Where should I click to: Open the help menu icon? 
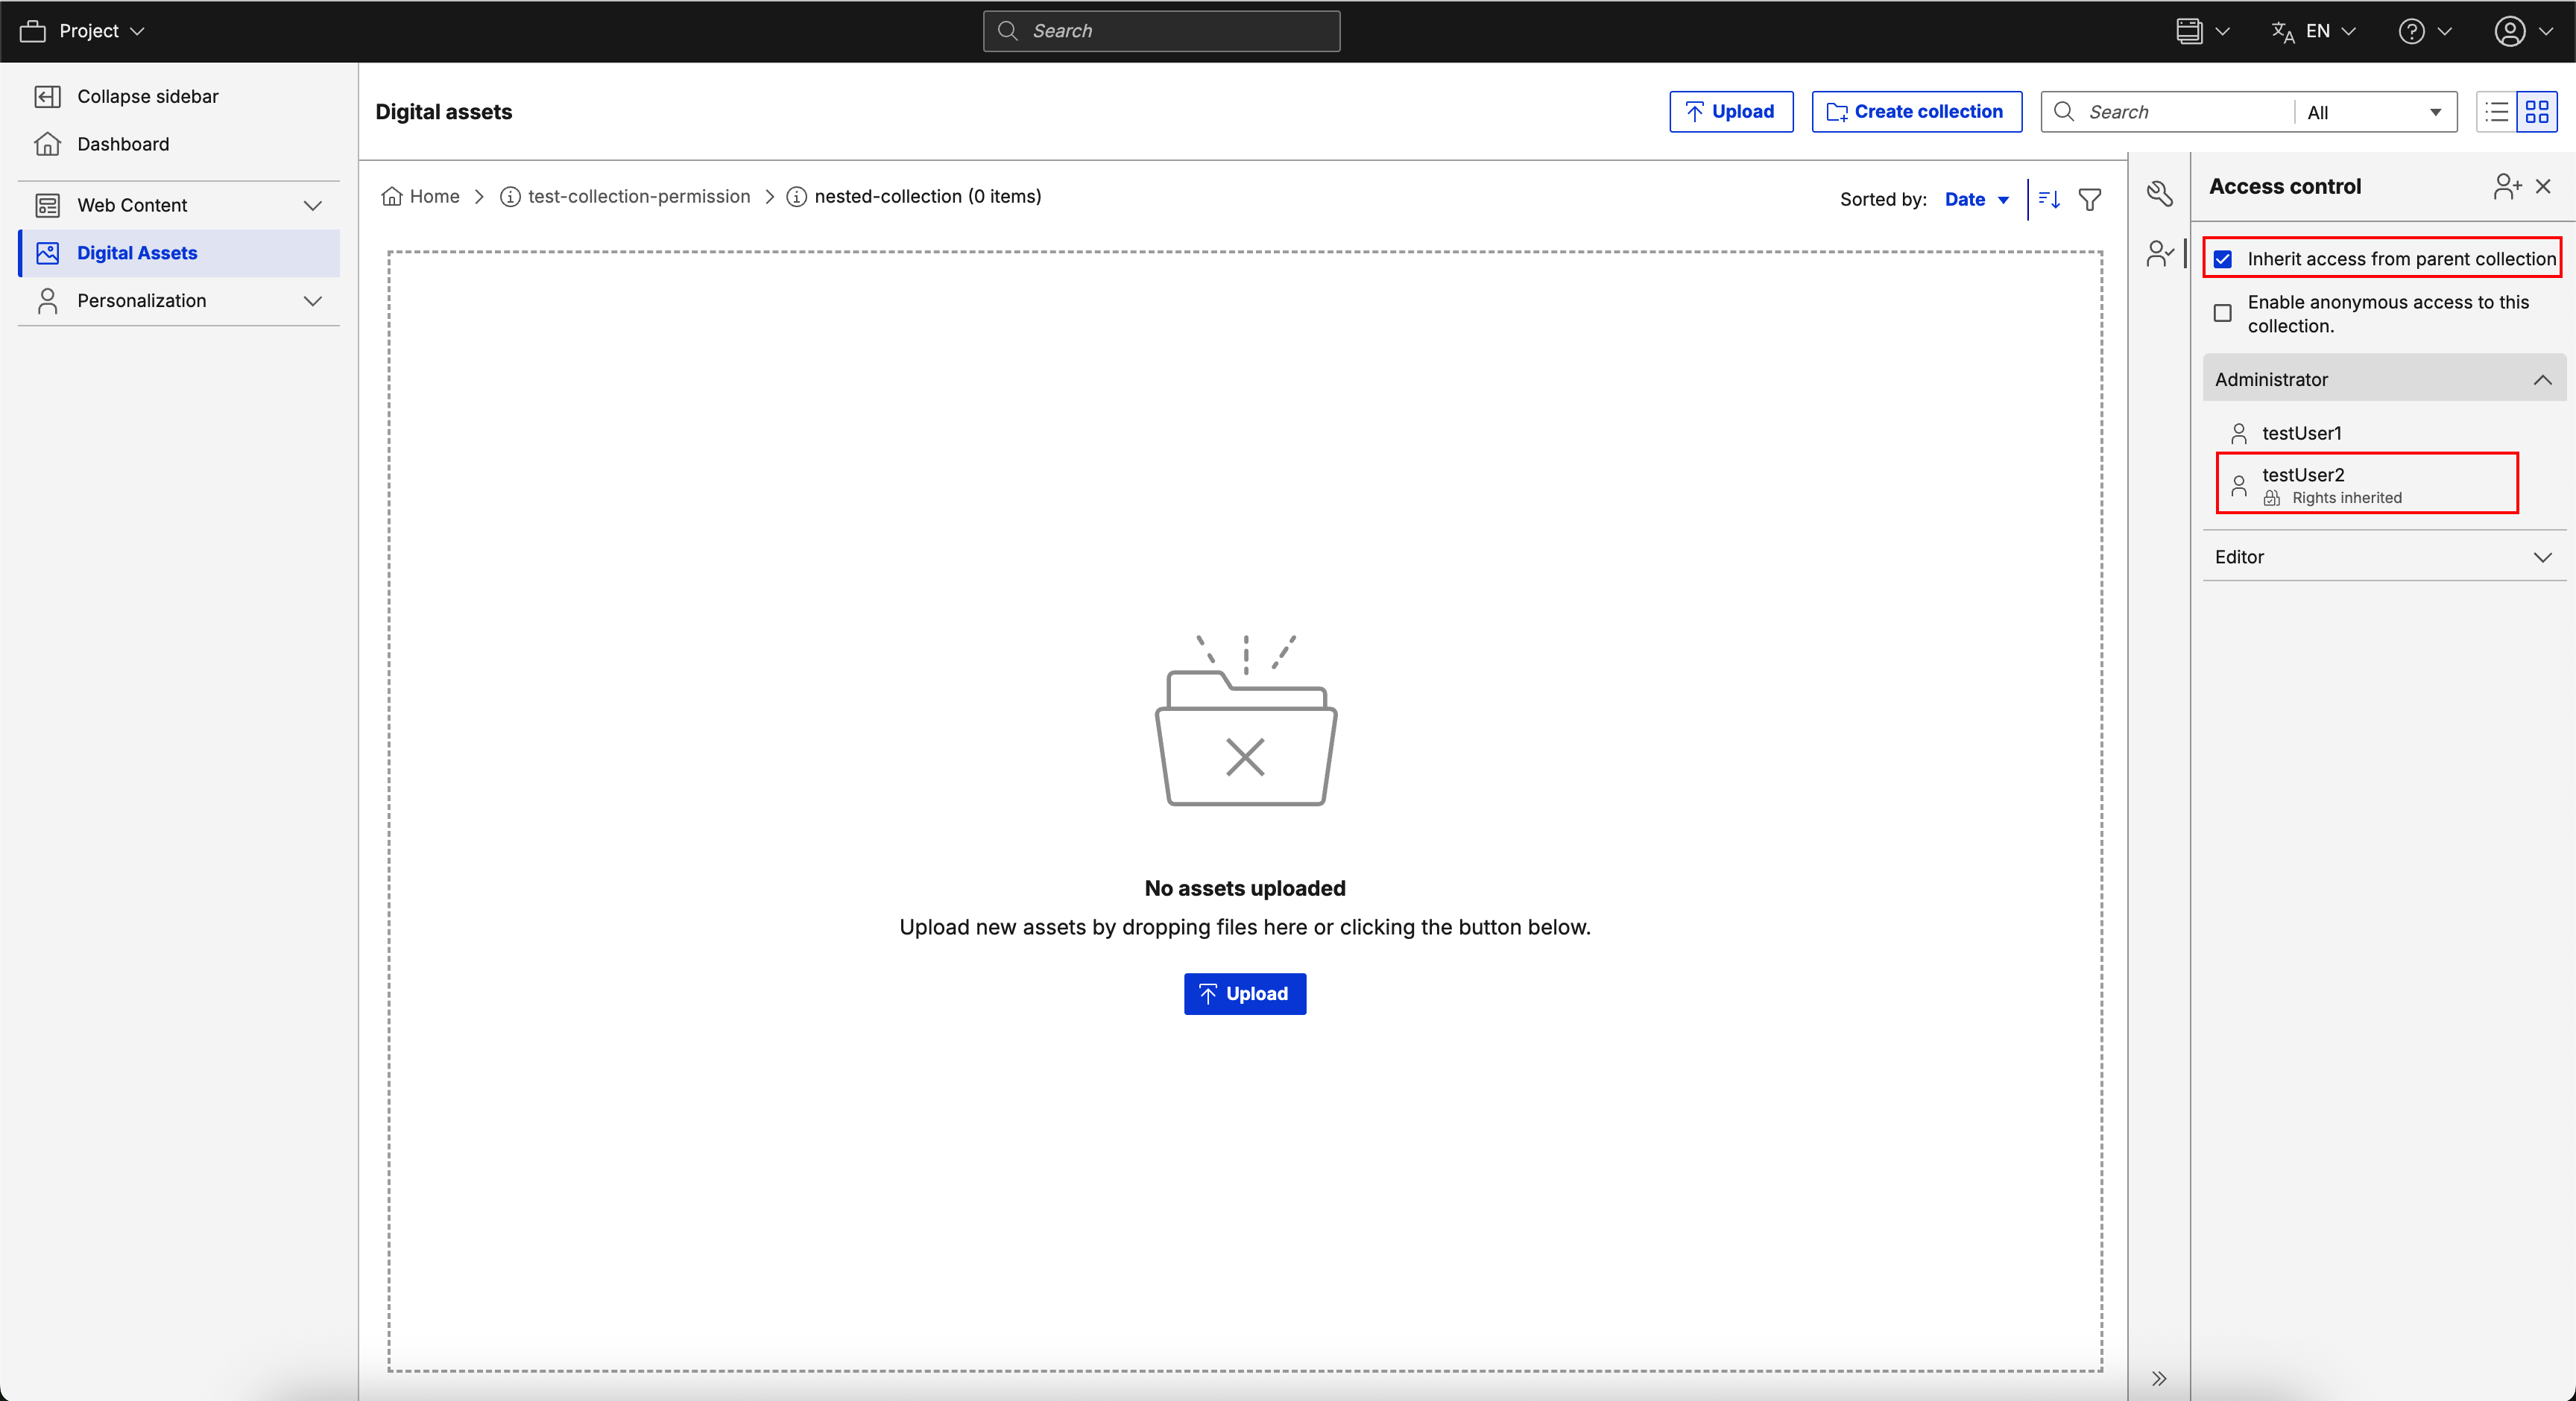(x=2412, y=31)
